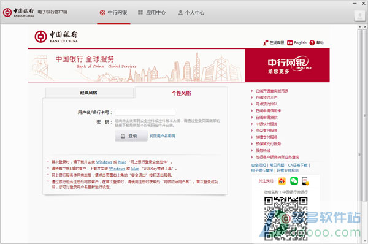Open the 快捷支付服务 link

(266, 137)
